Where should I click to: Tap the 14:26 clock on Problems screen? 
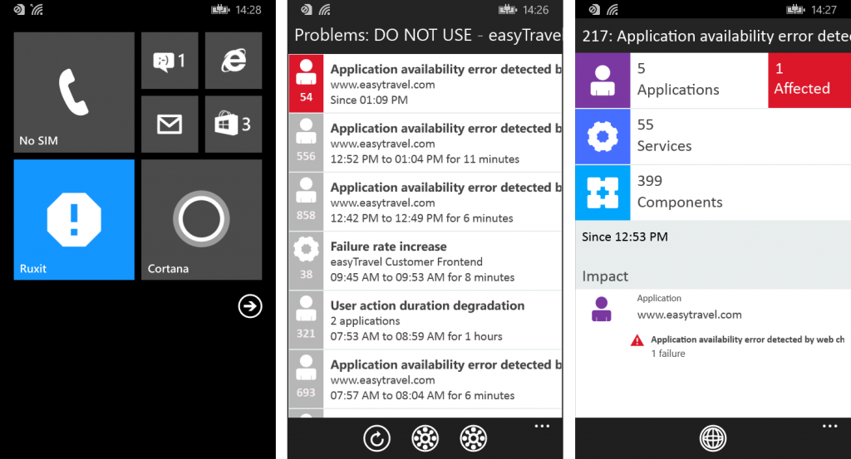point(536,10)
